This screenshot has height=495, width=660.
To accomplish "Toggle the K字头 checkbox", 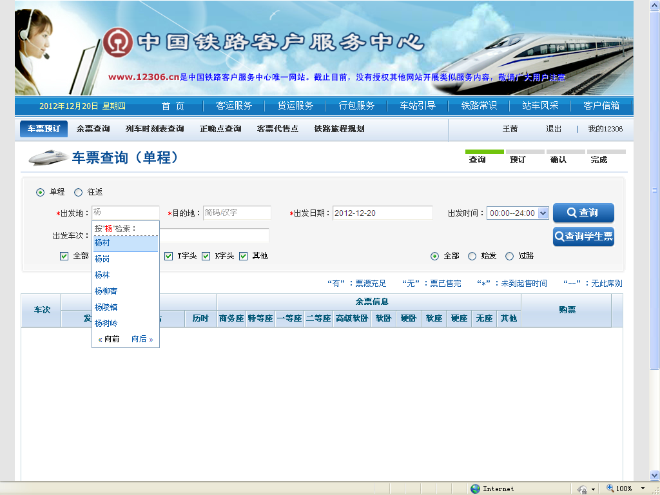I will 206,256.
